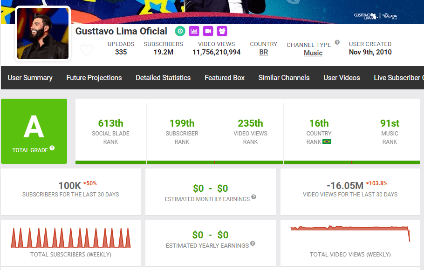The image size is (424, 270).
Task: Open the purple bar chart statistics icon
Action: tap(194, 31)
